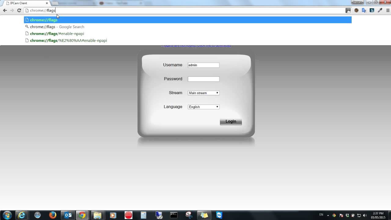Click the Bassam profile button
Screen dimensions: 391x220
(x=357, y=2)
